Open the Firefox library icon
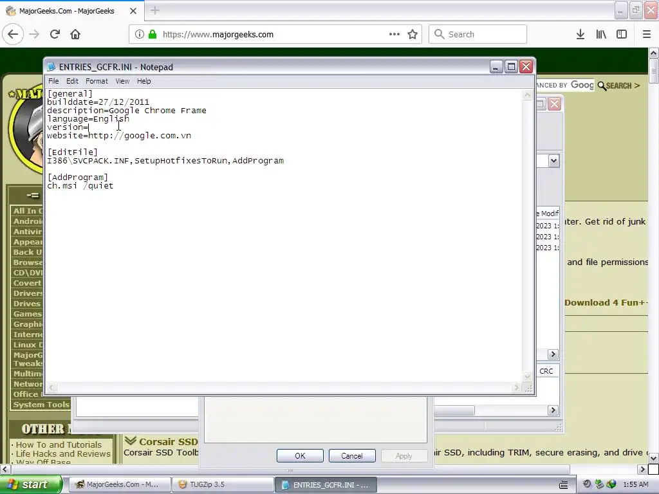Image resolution: width=659 pixels, height=494 pixels. (601, 35)
